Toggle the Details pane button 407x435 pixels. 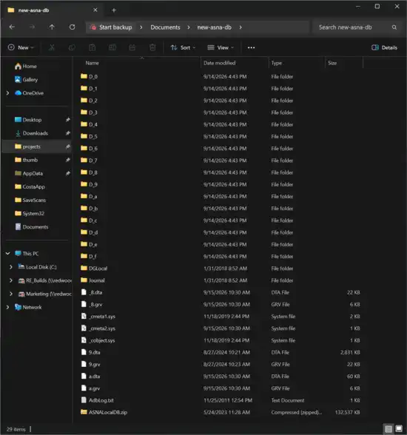tap(384, 47)
